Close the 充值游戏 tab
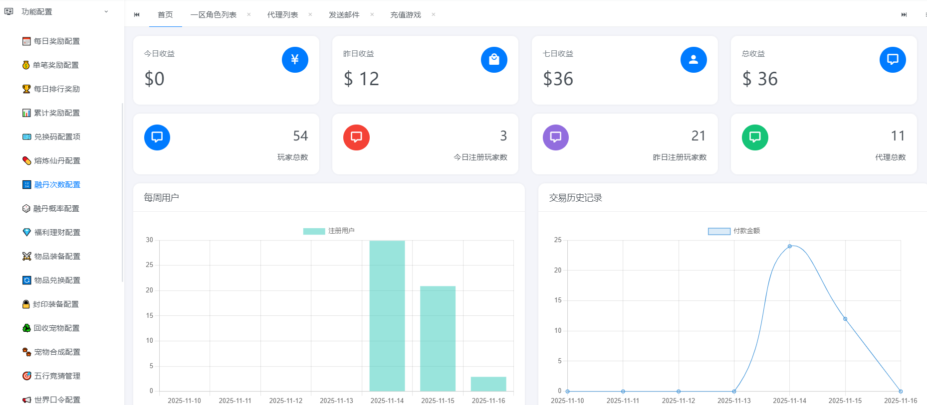 click(434, 14)
